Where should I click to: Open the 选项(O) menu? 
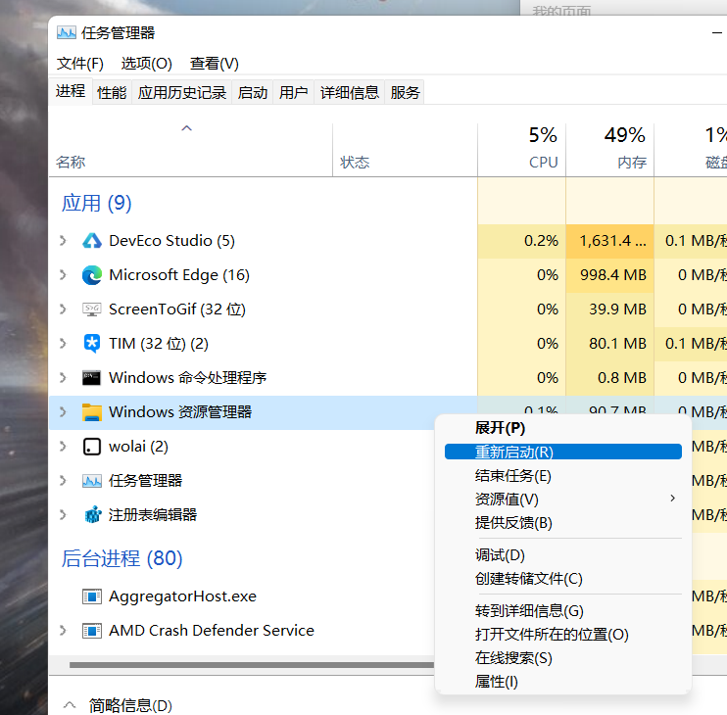pos(147,63)
